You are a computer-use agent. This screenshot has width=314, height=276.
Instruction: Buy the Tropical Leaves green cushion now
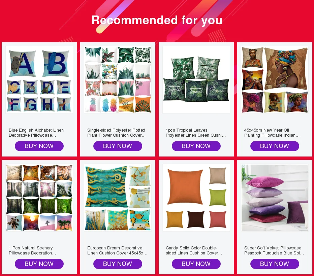point(196,146)
